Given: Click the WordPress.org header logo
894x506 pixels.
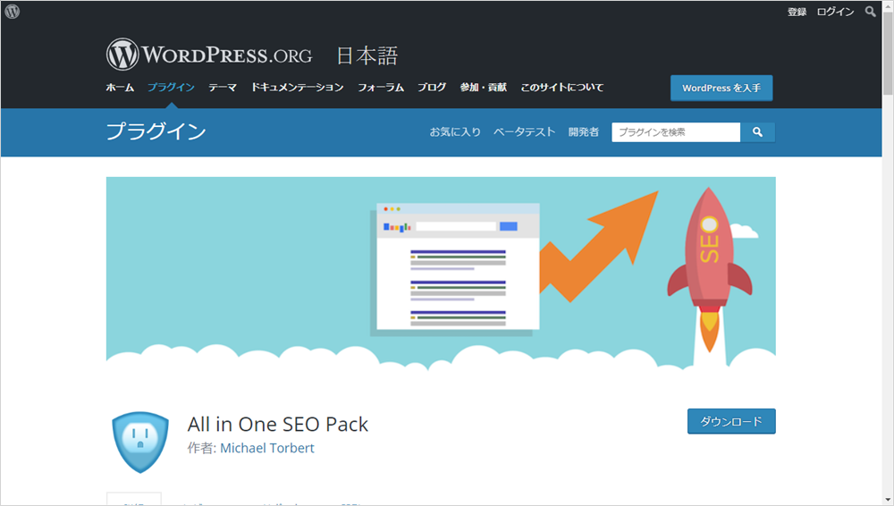Looking at the screenshot, I should click(x=209, y=55).
